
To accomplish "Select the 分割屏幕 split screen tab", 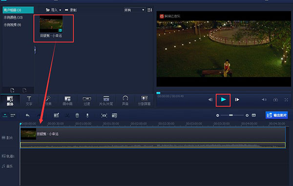I will pyautogui.click(x=144, y=101).
